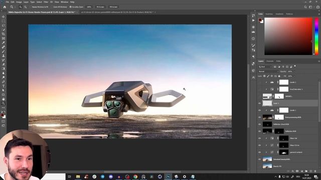
Task: Select the Clone Stamp tool
Action: pyautogui.click(x=4, y=55)
